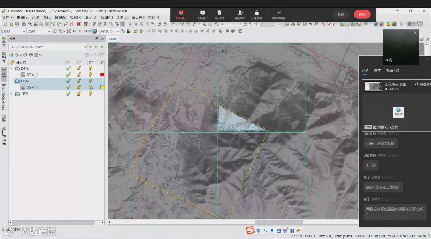The height and width of the screenshot is (239, 431).
Task: Click the Open folder toolbar icon
Action: [11, 24]
